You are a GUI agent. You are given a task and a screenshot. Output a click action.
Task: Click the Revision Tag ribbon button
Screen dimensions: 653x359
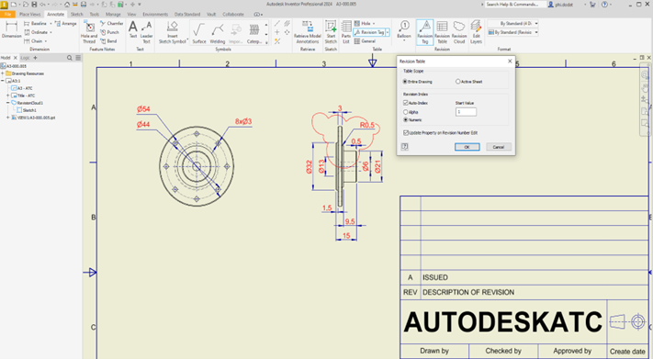pyautogui.click(x=425, y=32)
